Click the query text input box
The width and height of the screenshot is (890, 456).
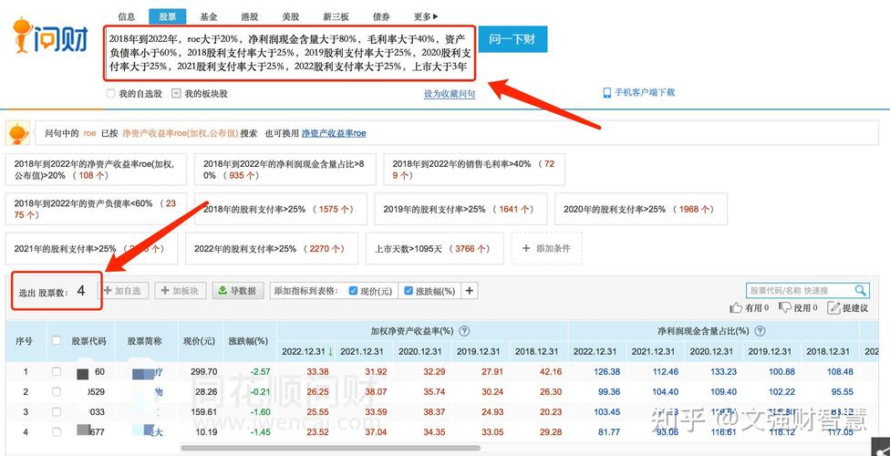(x=289, y=54)
